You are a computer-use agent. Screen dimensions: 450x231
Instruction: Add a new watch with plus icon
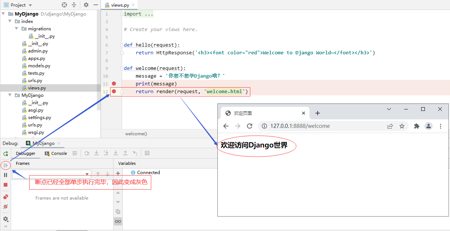point(118,173)
